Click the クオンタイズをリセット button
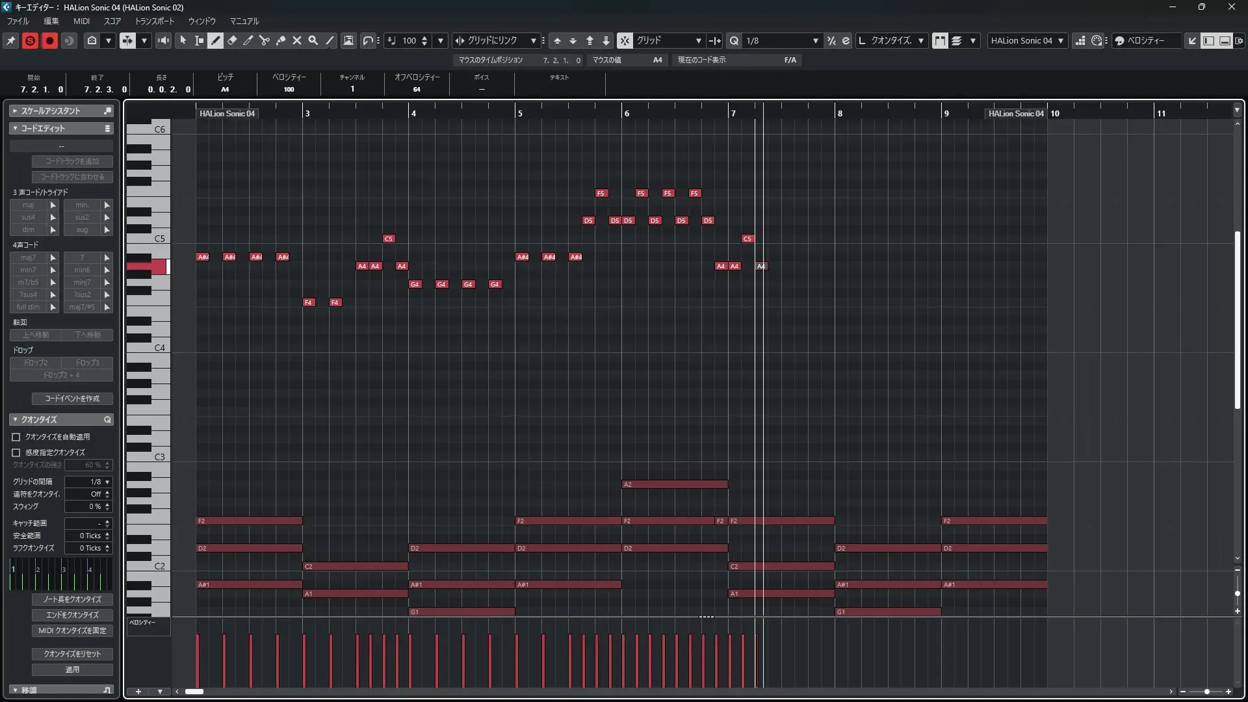 [x=72, y=654]
